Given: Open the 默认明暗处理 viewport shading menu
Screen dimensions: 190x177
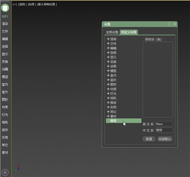Looking at the screenshot, I should click(x=47, y=4).
